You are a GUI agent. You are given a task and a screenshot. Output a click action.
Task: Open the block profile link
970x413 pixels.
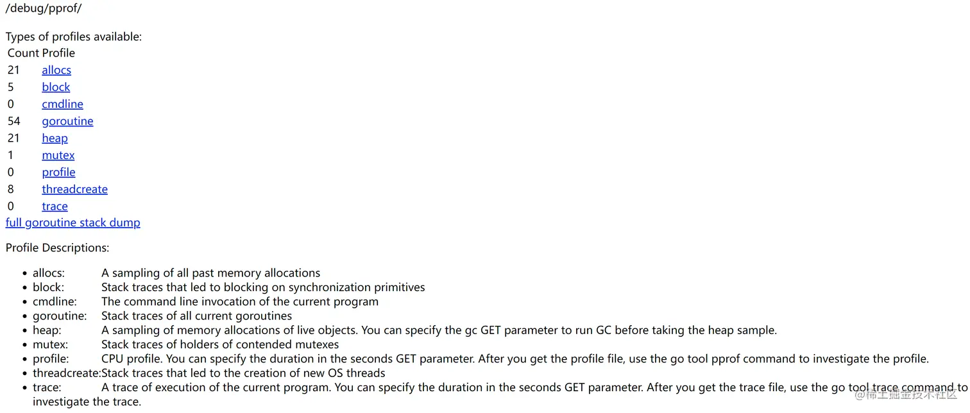click(x=56, y=87)
